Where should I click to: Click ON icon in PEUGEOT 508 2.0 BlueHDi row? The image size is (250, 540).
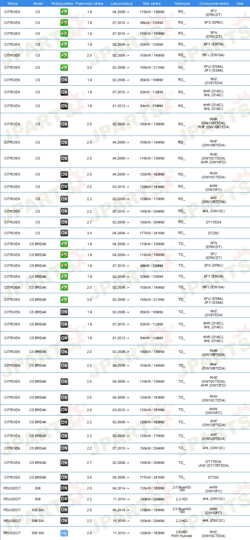click(64, 488)
